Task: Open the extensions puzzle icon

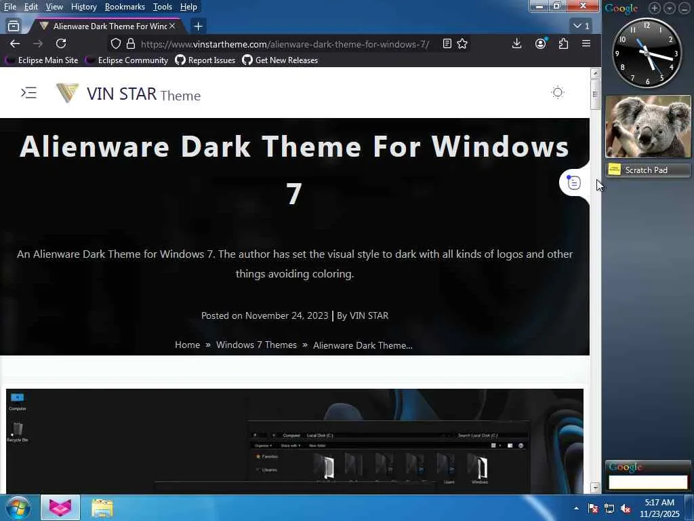Action: click(563, 43)
